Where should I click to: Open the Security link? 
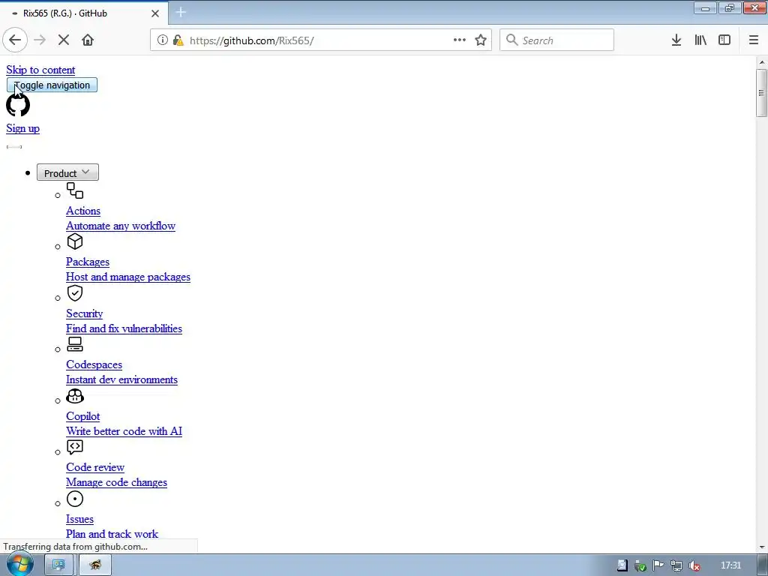84,313
